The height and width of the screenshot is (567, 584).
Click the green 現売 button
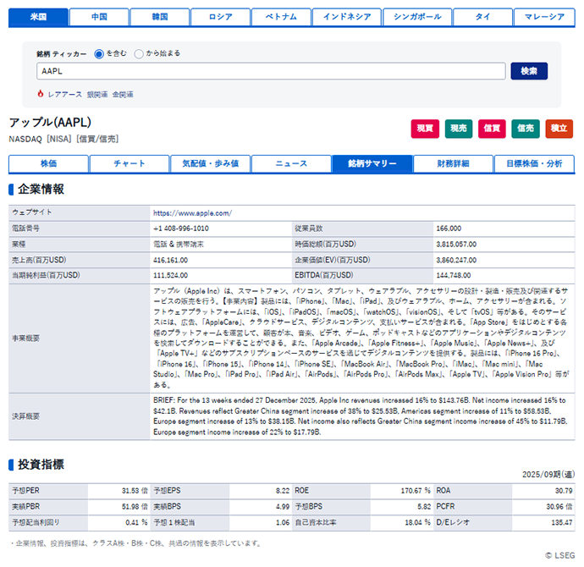click(459, 129)
